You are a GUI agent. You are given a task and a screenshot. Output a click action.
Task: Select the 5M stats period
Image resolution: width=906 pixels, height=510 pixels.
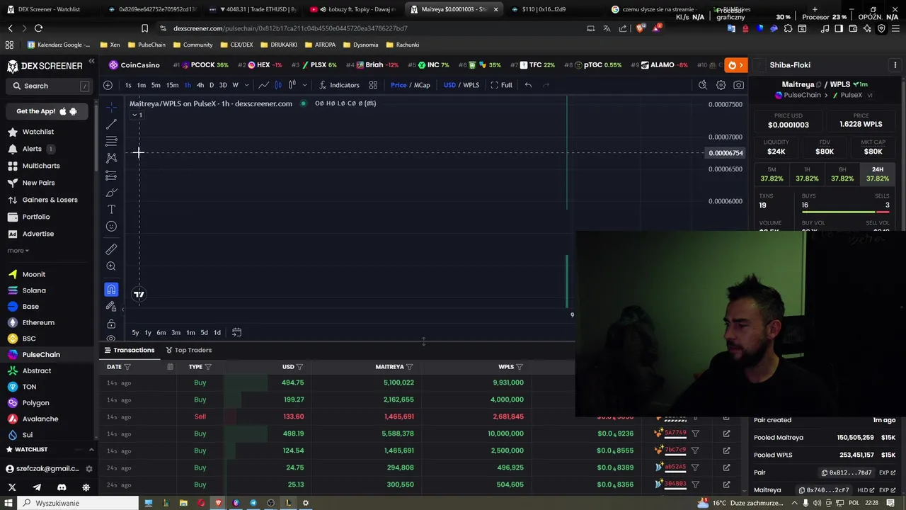click(771, 174)
